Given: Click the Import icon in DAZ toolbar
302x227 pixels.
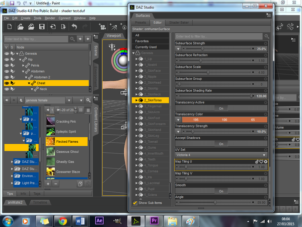Looking at the screenshot, I should [53, 26].
